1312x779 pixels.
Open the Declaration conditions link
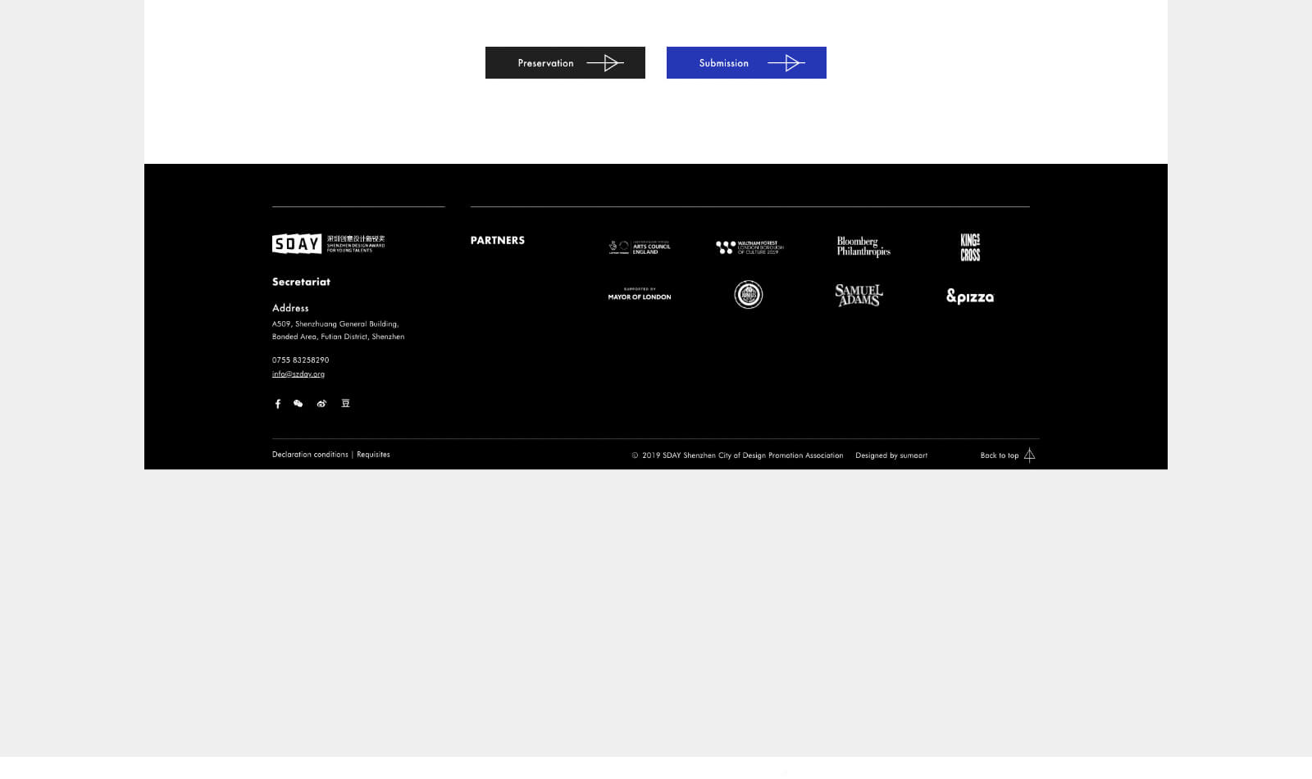(310, 455)
